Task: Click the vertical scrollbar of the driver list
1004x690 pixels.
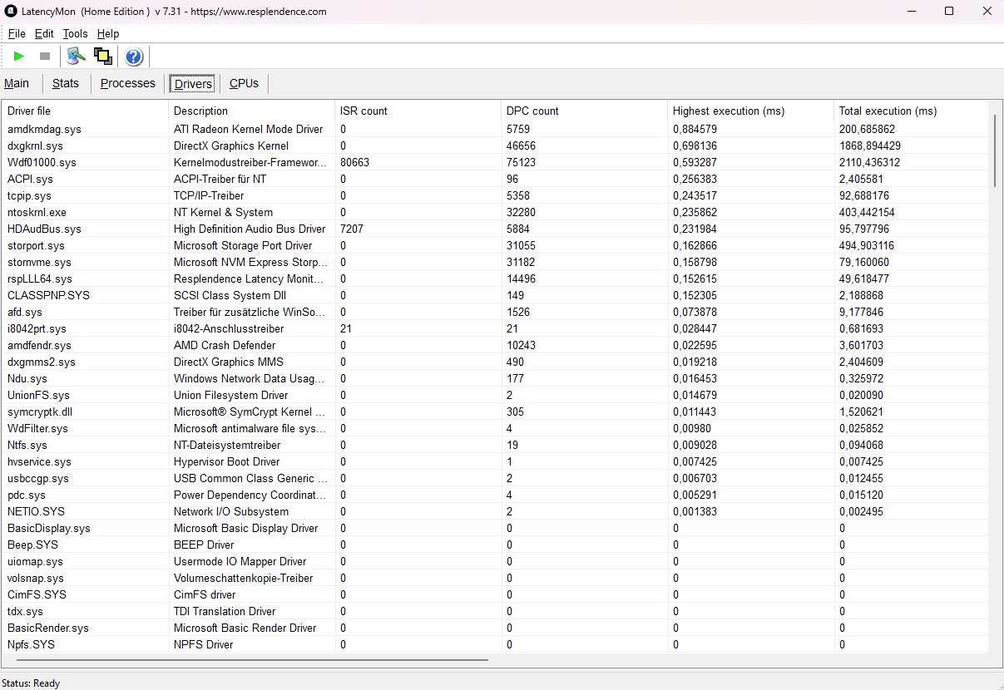Action: tap(995, 150)
